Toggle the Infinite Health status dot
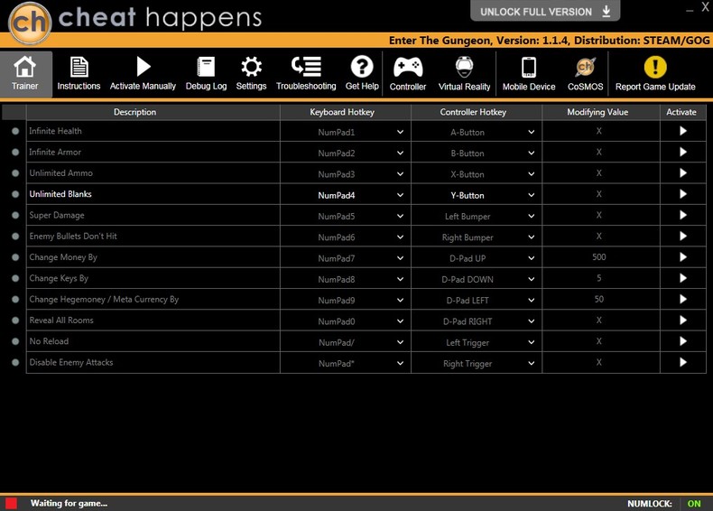Viewport: 713px width, 511px height. (15, 131)
